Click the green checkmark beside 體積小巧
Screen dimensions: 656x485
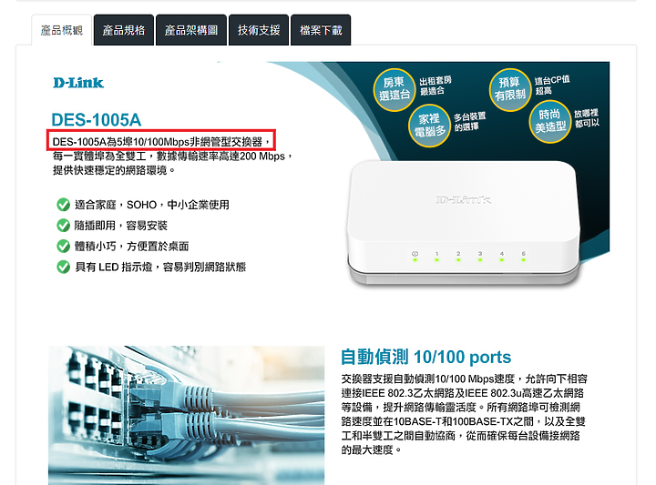tap(63, 246)
